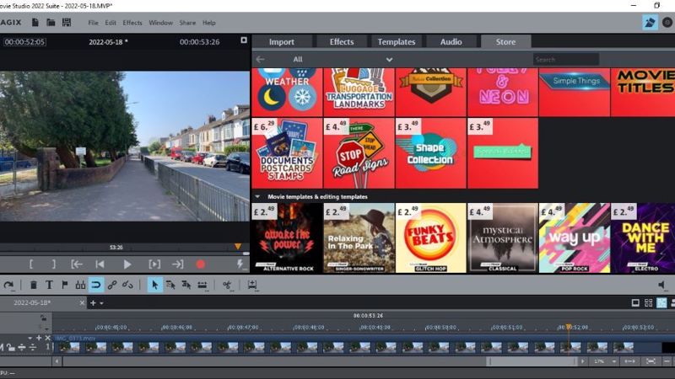The image size is (675, 379).
Task: Set a chapter marker with the flag icon
Action: click(x=65, y=285)
